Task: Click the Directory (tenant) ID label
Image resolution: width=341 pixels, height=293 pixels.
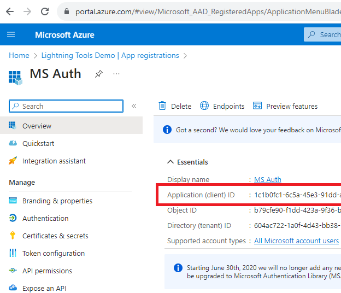Action: [199, 226]
